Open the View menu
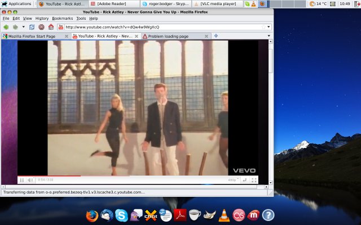 click(x=28, y=19)
